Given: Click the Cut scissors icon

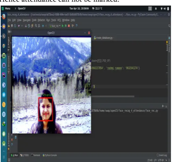Looking at the screenshot, I should [x=26, y=26].
